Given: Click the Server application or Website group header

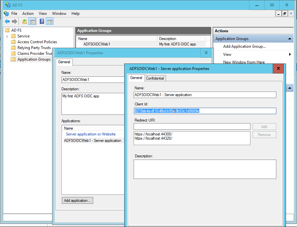Looking at the screenshot, I should coord(91,134).
